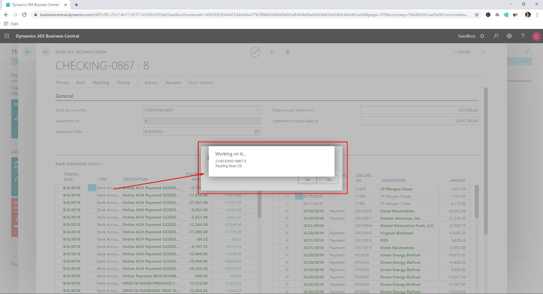Close the Dynamics 365 browser tab
The height and width of the screenshot is (294, 543).
[x=65, y=5]
